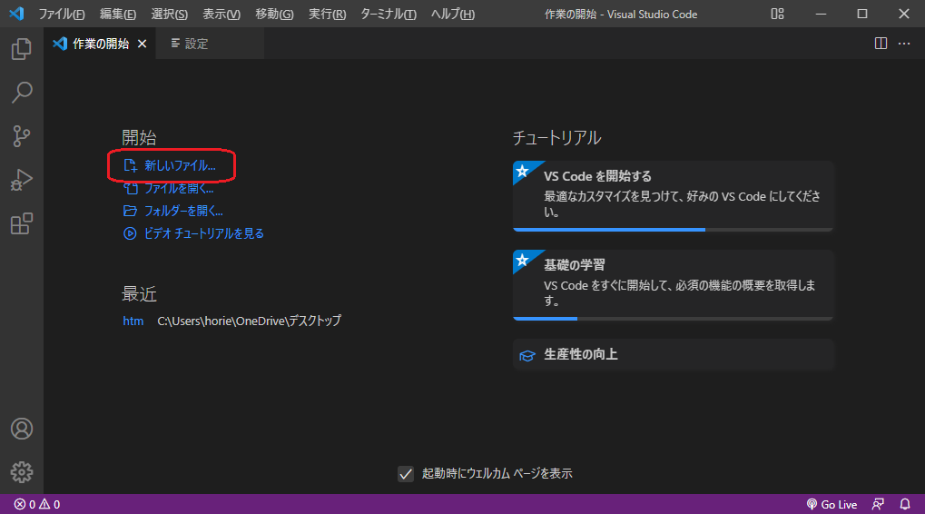Click the VS Code logo in title bar
Viewport: 925px width, 514px height.
point(16,14)
